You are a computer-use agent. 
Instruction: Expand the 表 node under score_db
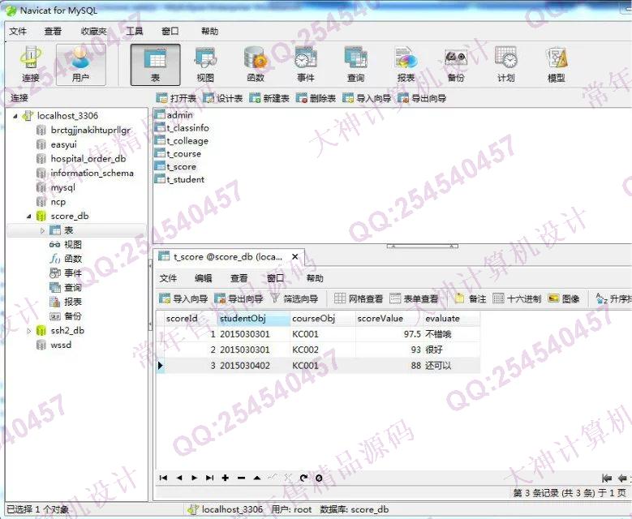click(42, 230)
